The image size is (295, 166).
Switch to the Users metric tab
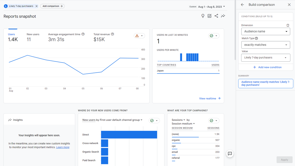pos(12,34)
